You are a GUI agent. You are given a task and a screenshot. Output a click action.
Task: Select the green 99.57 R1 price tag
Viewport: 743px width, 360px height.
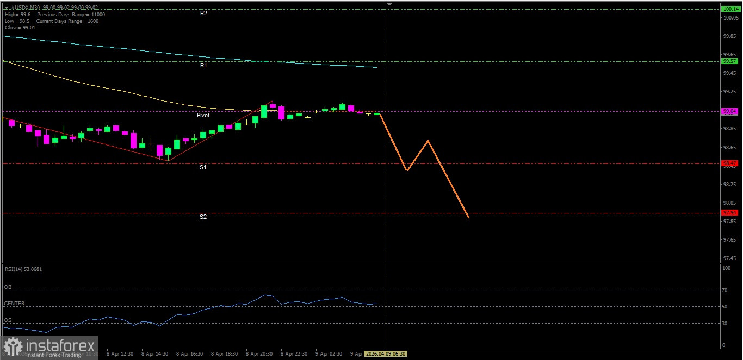(x=729, y=61)
